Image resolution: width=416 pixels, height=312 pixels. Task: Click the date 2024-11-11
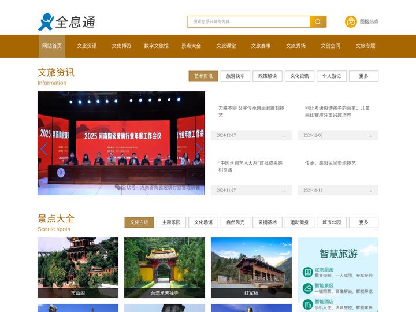pyautogui.click(x=313, y=191)
